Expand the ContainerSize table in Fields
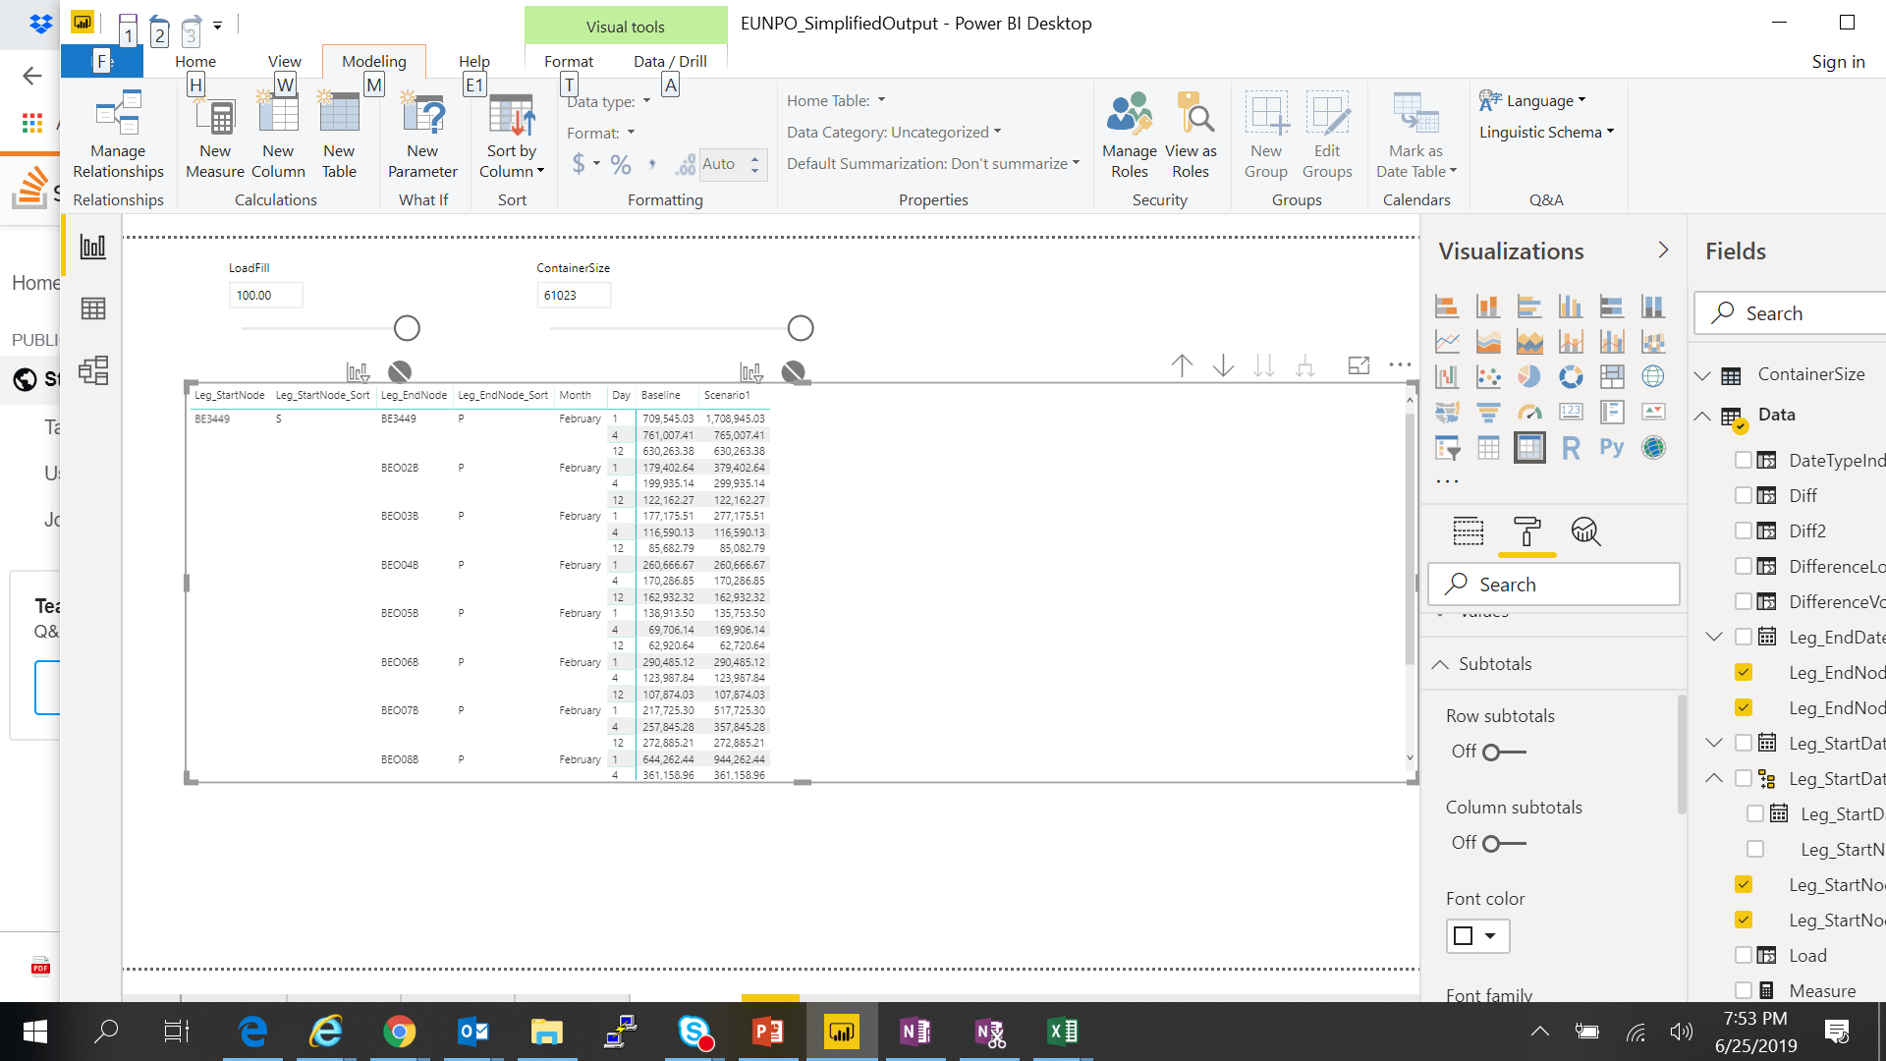 1703,374
